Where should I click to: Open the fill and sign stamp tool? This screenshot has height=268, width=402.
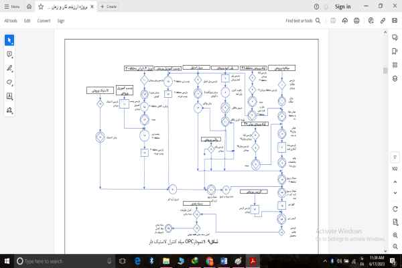click(9, 110)
